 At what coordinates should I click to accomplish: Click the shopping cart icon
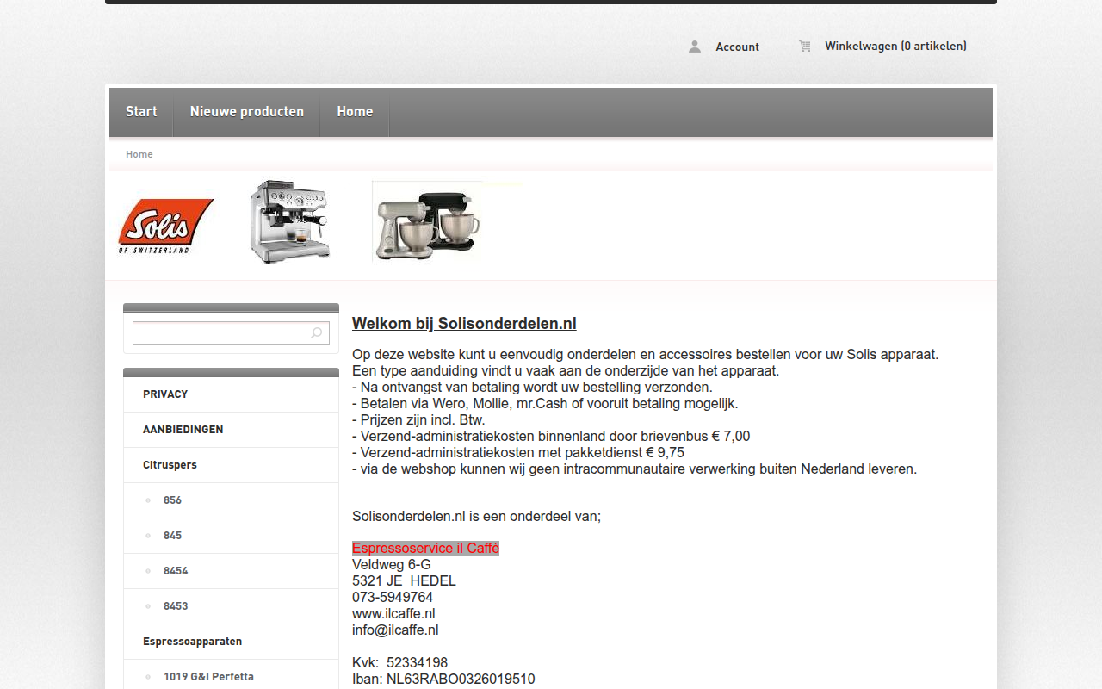804,47
